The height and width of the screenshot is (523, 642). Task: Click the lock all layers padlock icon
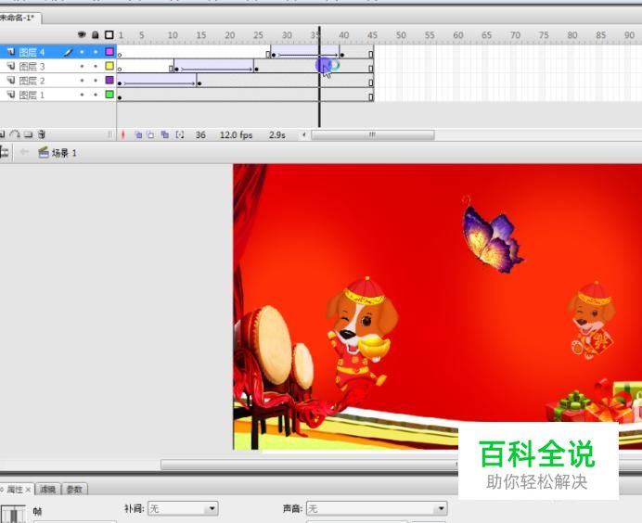(x=96, y=35)
